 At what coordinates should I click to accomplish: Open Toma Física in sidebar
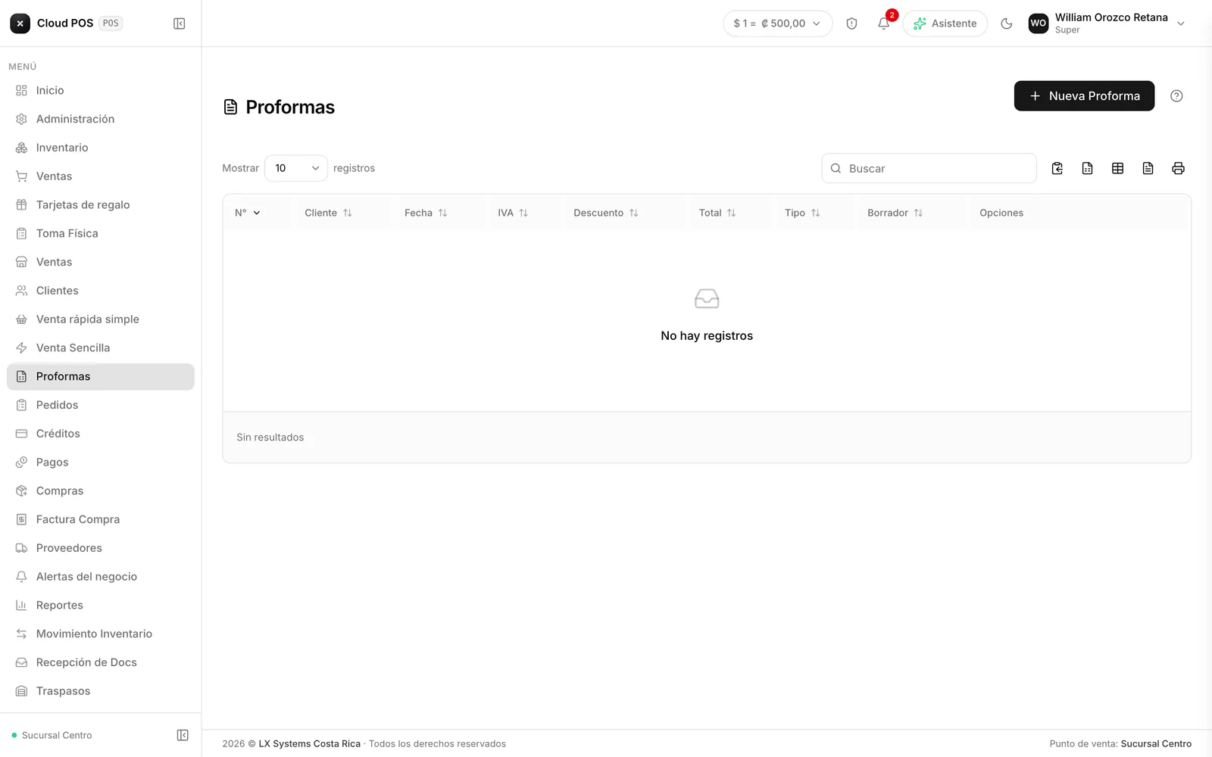tap(101, 233)
